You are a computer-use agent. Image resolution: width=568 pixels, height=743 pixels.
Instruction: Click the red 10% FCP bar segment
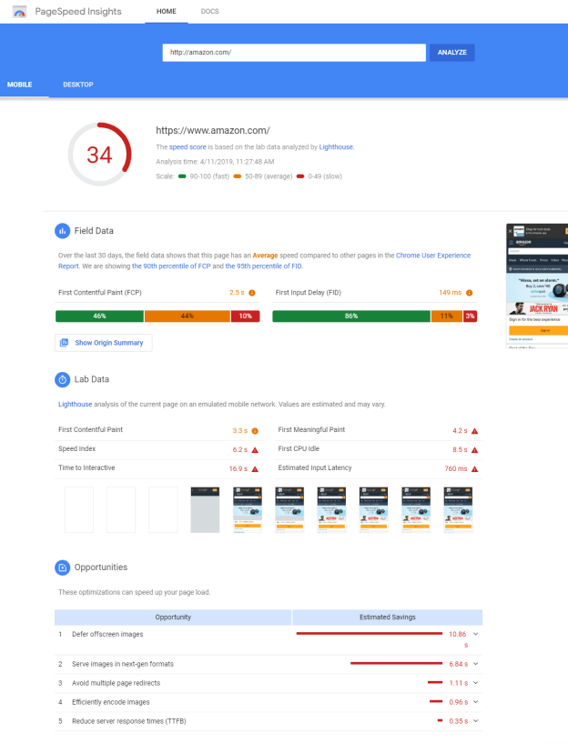point(246,316)
